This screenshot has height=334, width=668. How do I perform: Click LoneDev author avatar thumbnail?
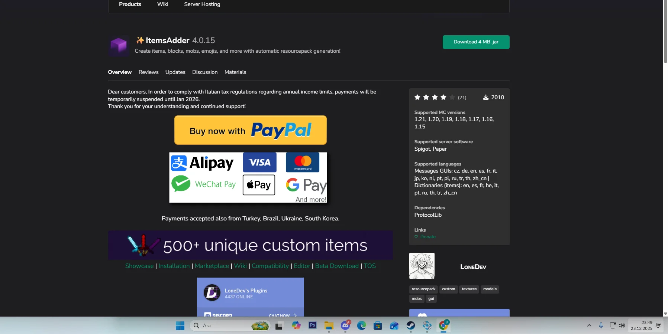(422, 266)
